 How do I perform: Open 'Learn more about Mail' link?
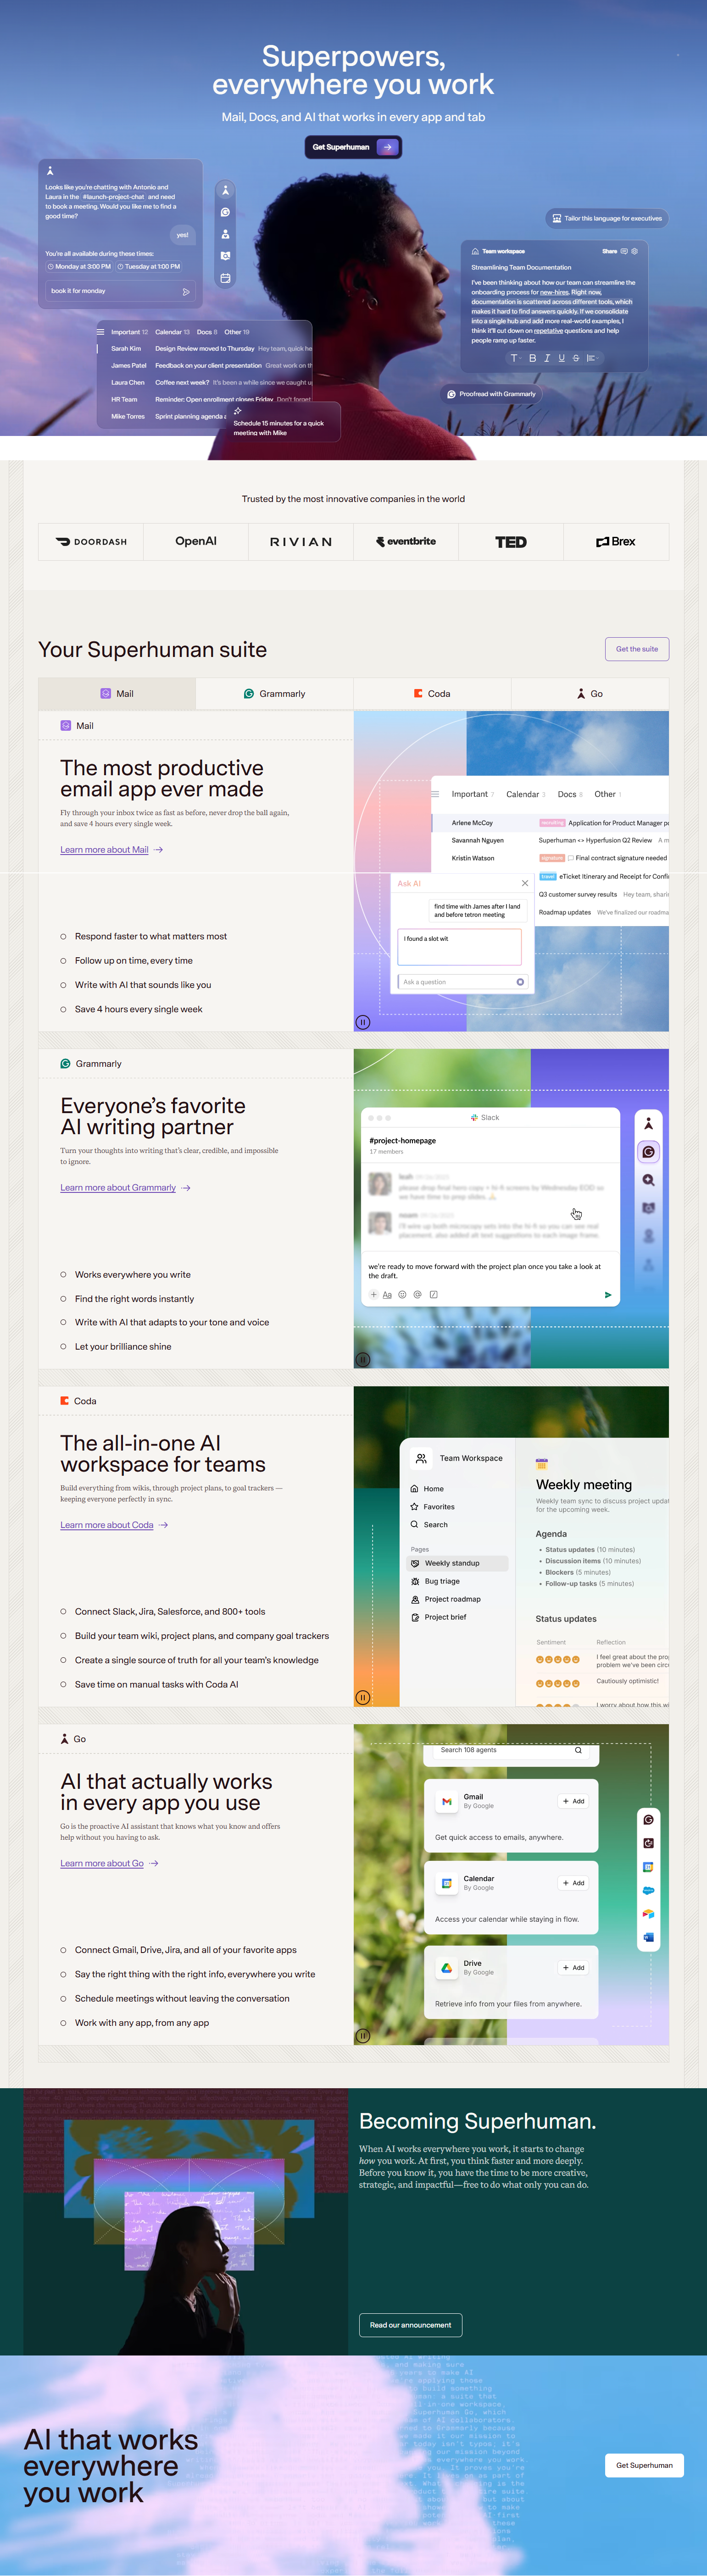click(x=111, y=850)
